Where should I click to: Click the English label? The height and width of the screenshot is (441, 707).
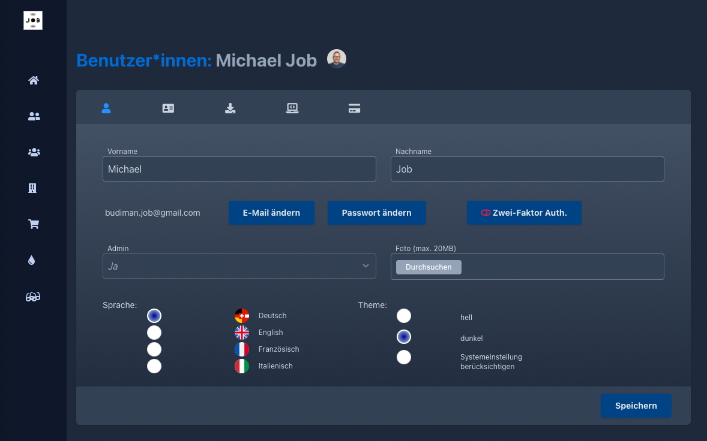(271, 333)
